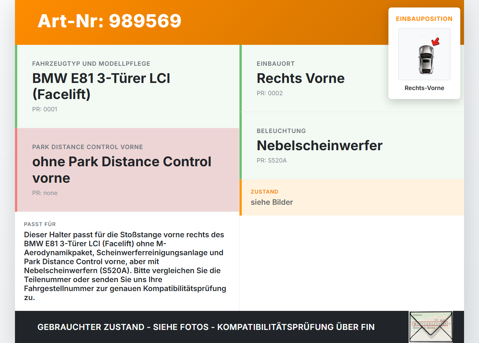Click the PASST FÜR label
This screenshot has height=343, width=479.
click(x=40, y=224)
